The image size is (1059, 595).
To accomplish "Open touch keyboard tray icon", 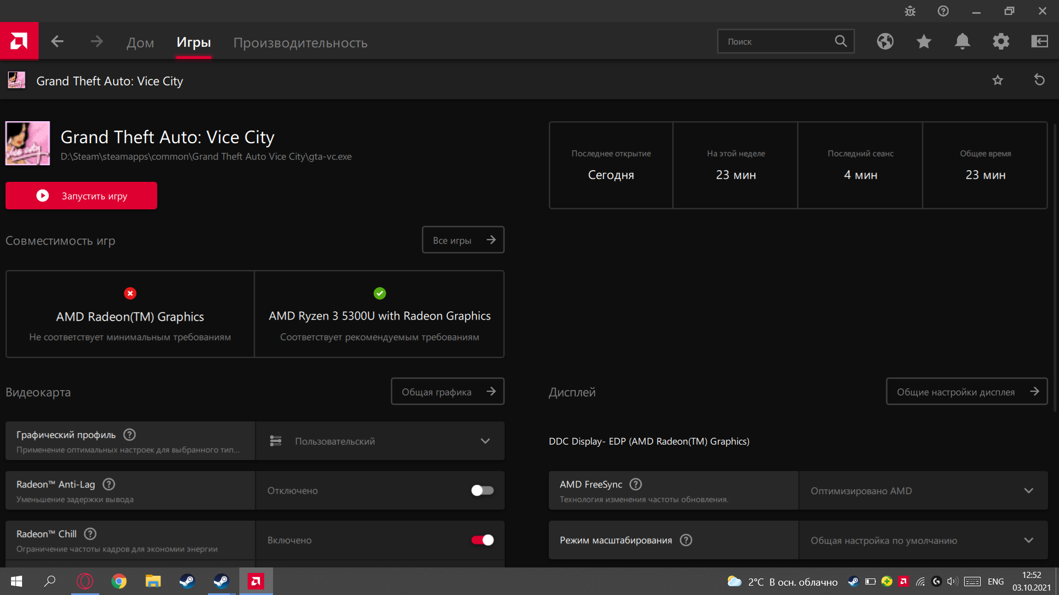I will pos(972,582).
